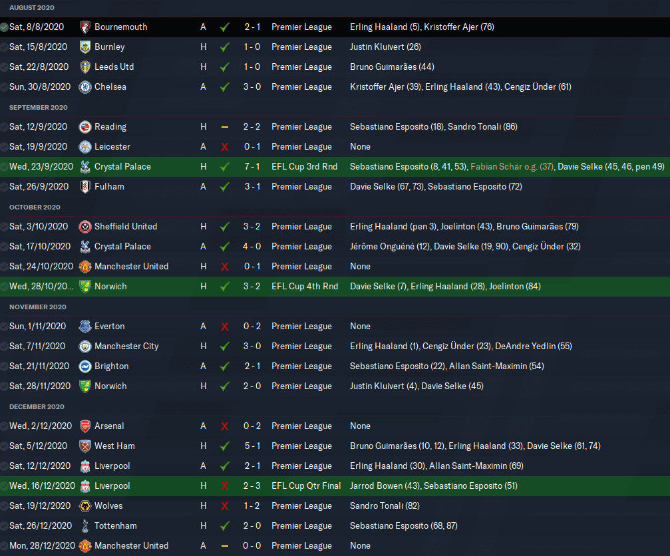
Task: Open the West Ham team link
Action: (114, 446)
